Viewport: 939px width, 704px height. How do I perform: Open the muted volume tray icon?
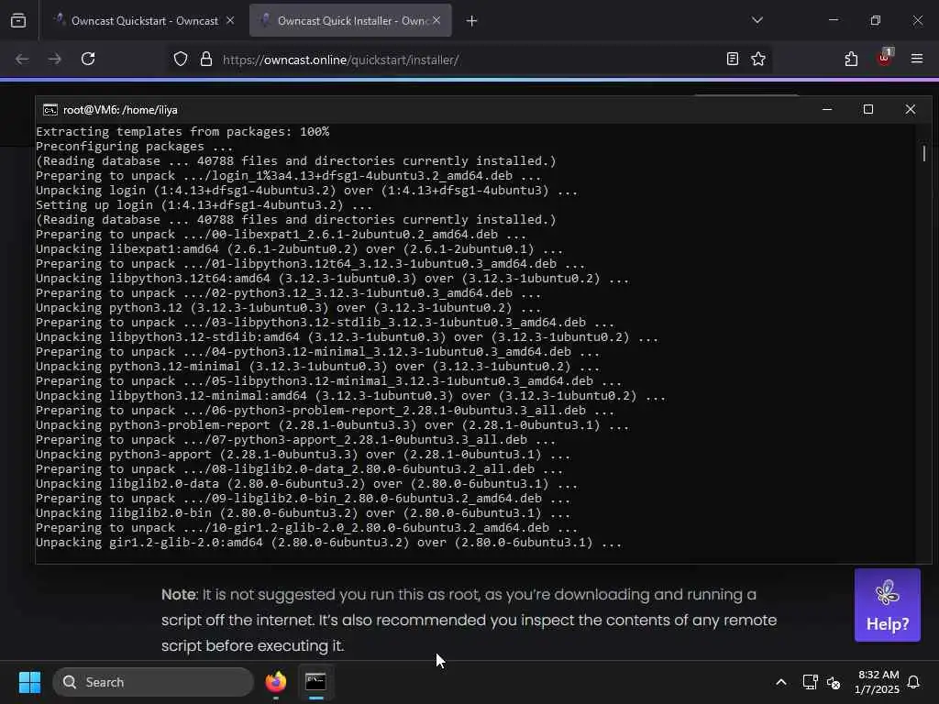[834, 682]
